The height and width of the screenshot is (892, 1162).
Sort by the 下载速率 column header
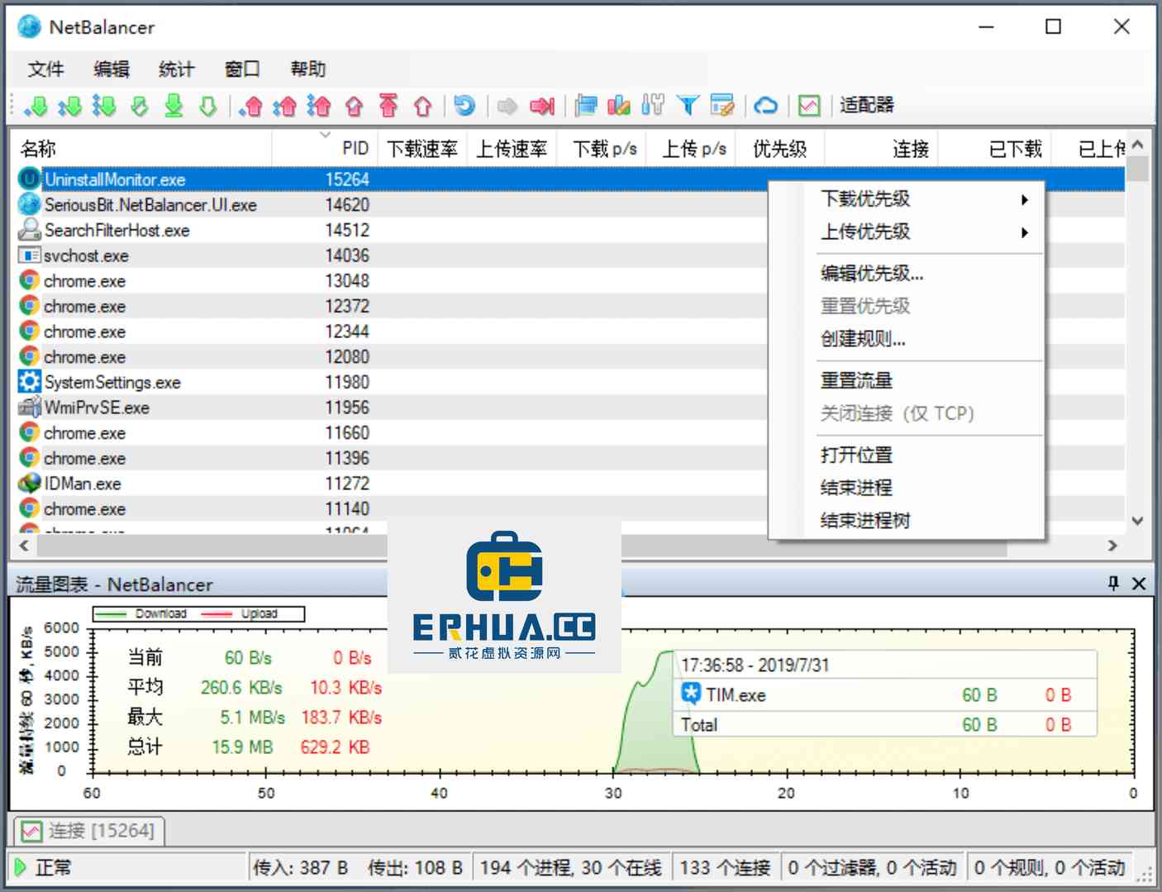422,149
